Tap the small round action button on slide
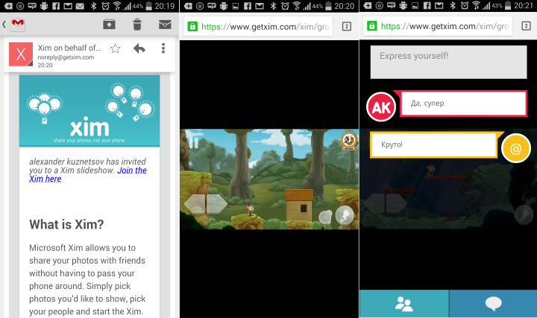 coord(325,217)
